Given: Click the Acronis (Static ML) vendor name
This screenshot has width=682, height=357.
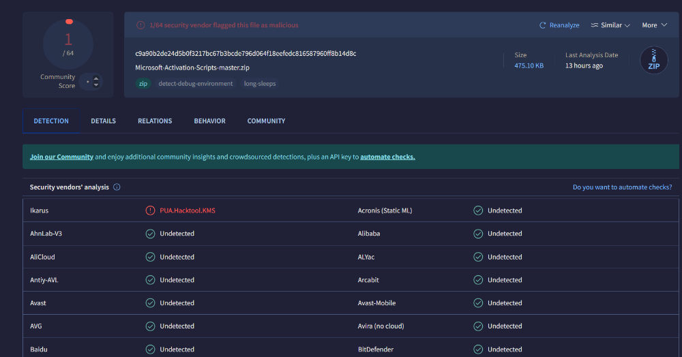Looking at the screenshot, I should [385, 211].
